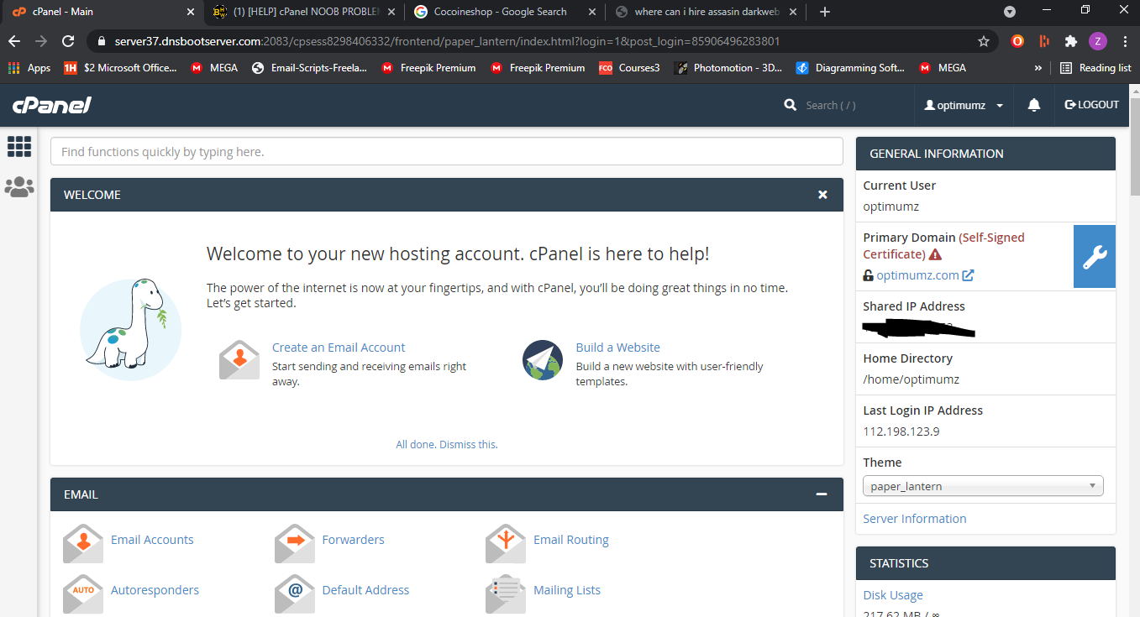The width and height of the screenshot is (1140, 617).
Task: Collapse the EMAIL section with minus button
Action: coord(822,494)
